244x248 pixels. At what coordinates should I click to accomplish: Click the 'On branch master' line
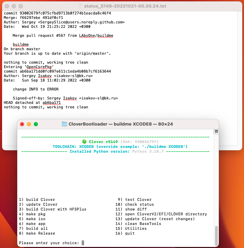pos(22,49)
